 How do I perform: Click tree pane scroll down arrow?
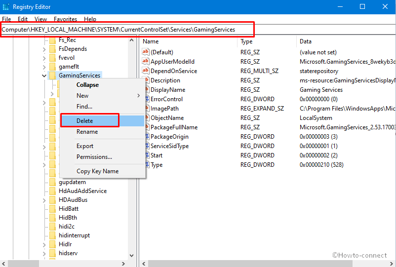pyautogui.click(x=131, y=255)
